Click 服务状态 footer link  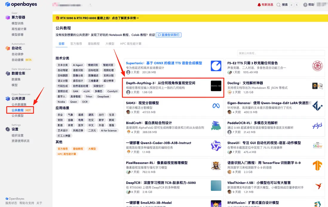pos(11,203)
